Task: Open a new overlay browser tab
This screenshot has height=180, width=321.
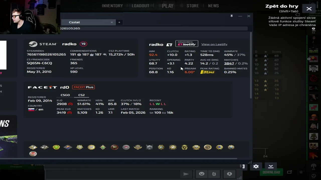Action: click(x=119, y=22)
